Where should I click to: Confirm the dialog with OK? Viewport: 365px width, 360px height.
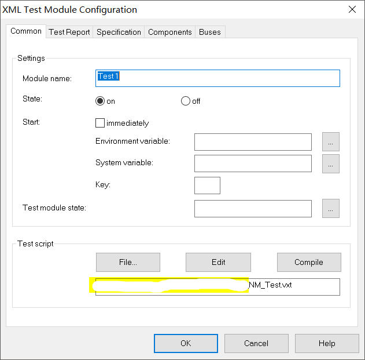(186, 343)
